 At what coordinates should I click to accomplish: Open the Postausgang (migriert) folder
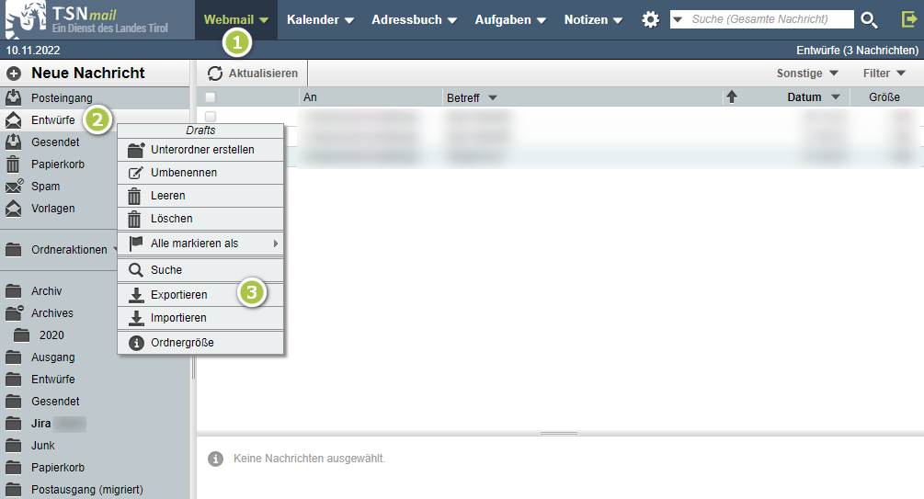[86, 490]
